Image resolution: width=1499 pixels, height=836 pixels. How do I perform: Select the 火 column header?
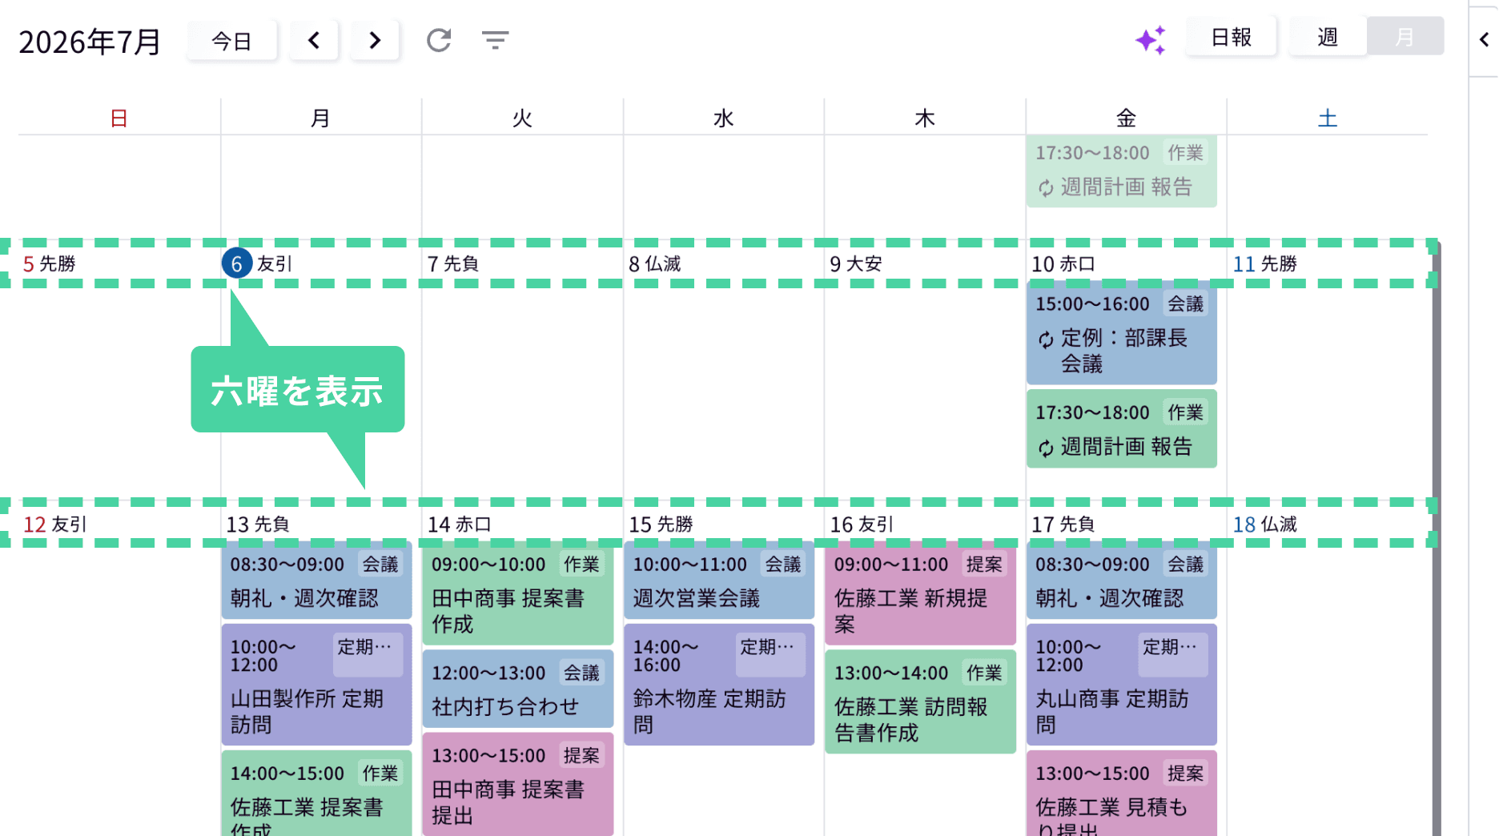pos(522,119)
